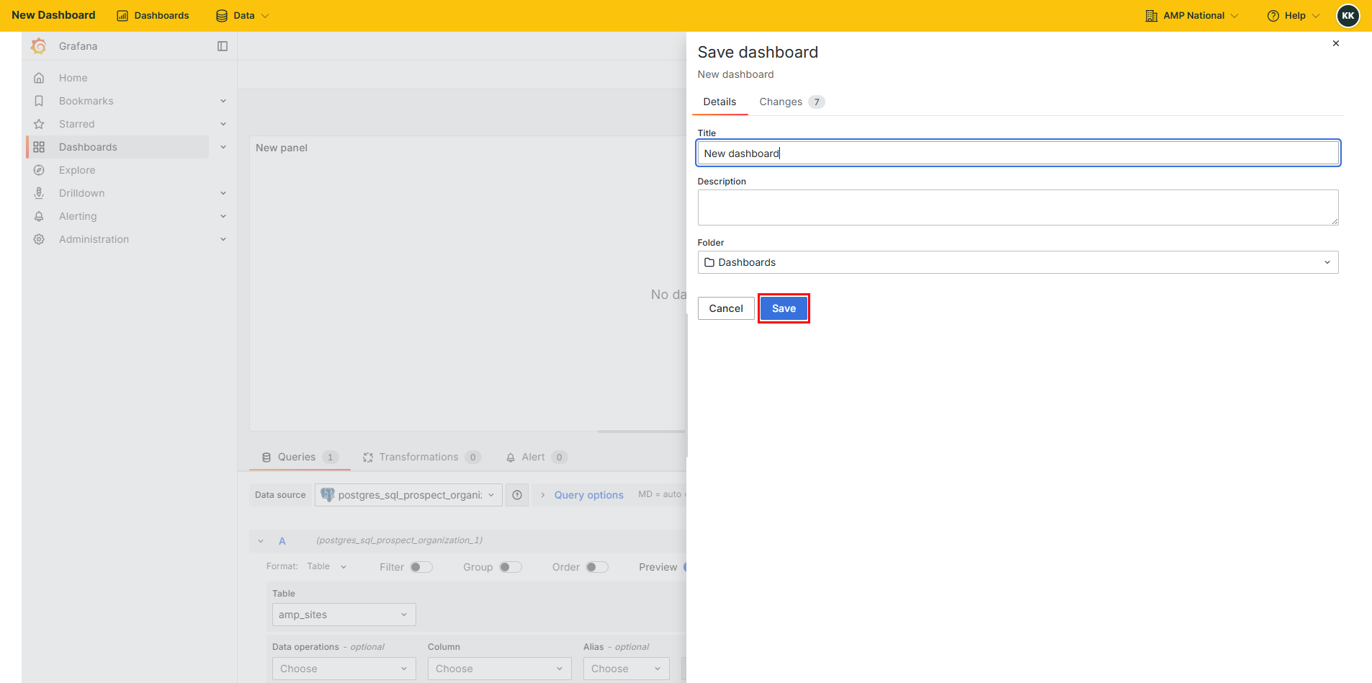Select the Transformations tab
1372x683 pixels.
tap(421, 457)
